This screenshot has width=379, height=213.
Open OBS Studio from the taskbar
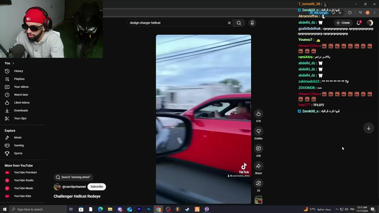[x=168, y=209]
